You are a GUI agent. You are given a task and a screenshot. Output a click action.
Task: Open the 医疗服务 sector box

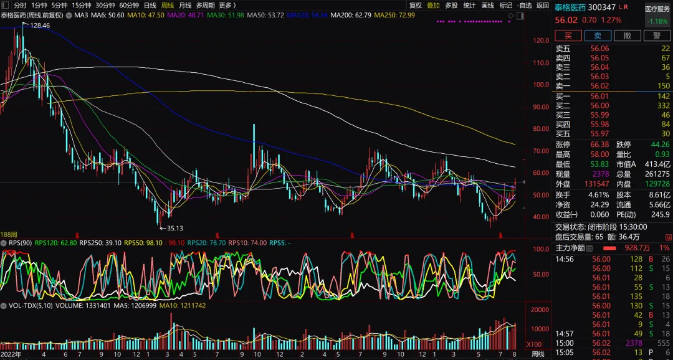point(657,15)
